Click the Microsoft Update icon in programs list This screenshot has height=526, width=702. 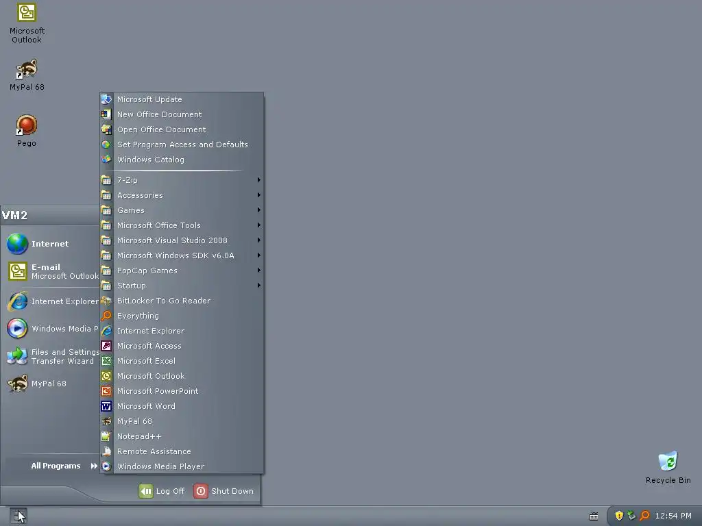[106, 99]
